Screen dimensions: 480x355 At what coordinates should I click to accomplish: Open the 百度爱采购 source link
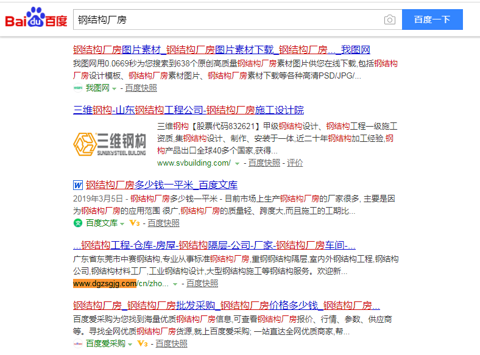(105, 343)
